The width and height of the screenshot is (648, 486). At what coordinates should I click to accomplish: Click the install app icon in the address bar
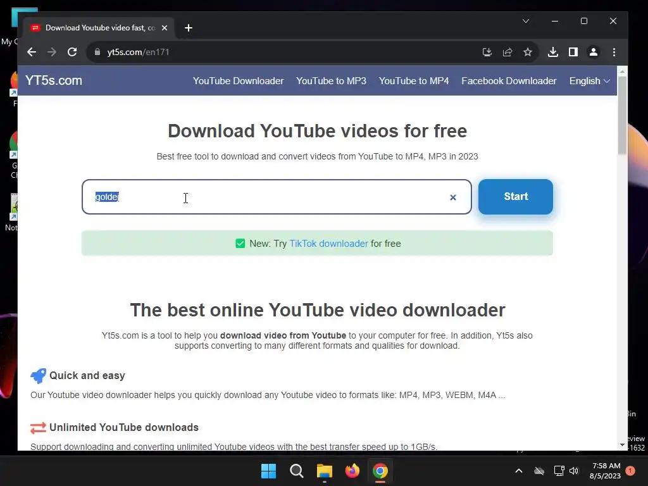pyautogui.click(x=487, y=52)
